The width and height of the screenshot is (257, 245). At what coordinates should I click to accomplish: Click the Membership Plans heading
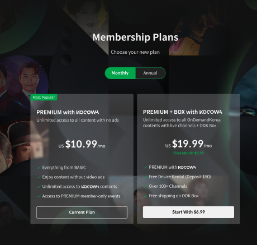pyautogui.click(x=135, y=37)
